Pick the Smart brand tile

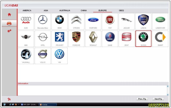160,39
